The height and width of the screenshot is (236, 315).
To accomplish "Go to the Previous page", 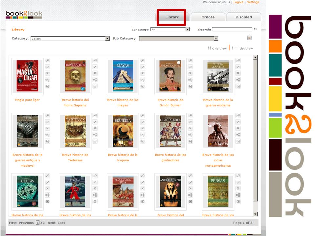I will click(26, 223).
